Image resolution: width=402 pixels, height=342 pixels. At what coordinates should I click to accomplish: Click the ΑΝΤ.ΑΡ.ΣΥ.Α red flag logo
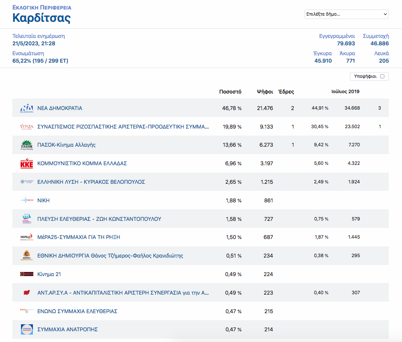click(27, 293)
